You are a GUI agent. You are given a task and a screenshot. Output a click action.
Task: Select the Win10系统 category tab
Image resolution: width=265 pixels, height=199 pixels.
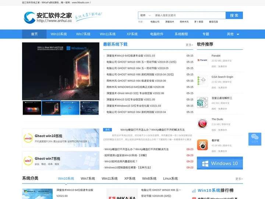click(x=66, y=178)
